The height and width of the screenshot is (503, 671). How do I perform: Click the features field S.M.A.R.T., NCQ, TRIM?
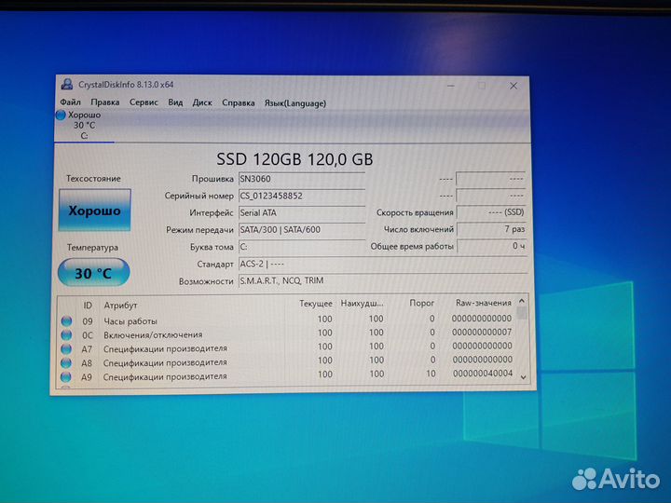(x=383, y=281)
